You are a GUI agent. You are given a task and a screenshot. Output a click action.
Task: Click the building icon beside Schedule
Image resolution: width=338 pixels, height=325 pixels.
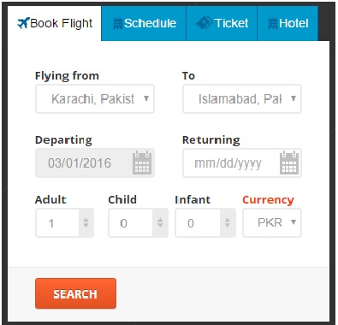coord(118,23)
